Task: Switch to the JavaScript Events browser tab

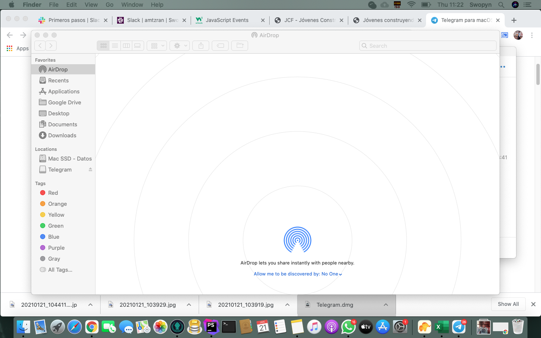Action: (x=227, y=20)
